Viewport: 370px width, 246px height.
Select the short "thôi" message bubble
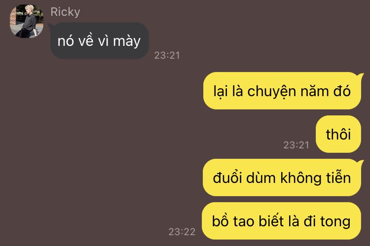tap(338, 134)
